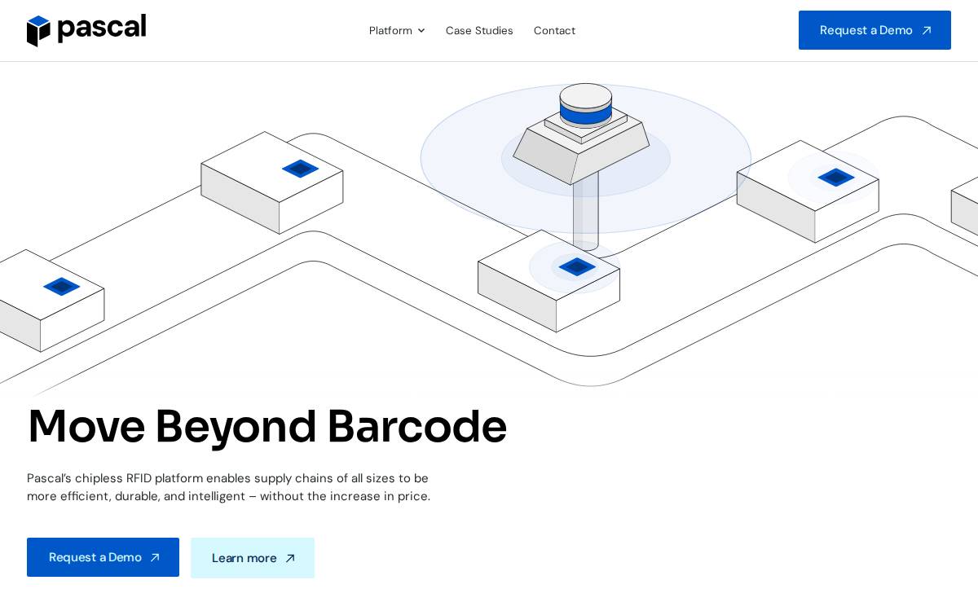Click the RFID scanner tower illustration
Image resolution: width=978 pixels, height=611 pixels.
point(582,167)
